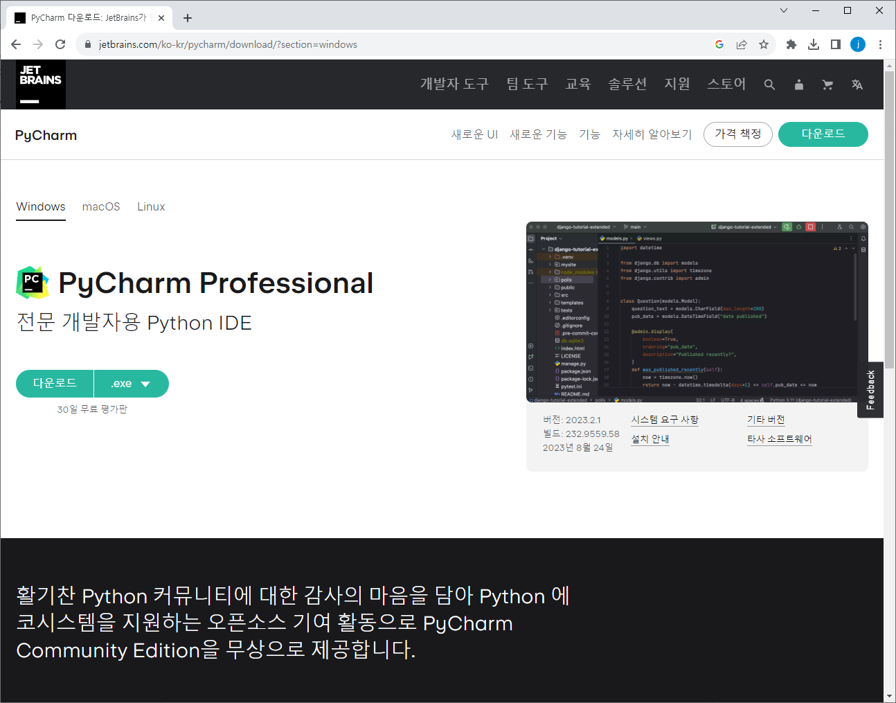Click the PyCharm product name link
This screenshot has width=896, height=703.
46,135
